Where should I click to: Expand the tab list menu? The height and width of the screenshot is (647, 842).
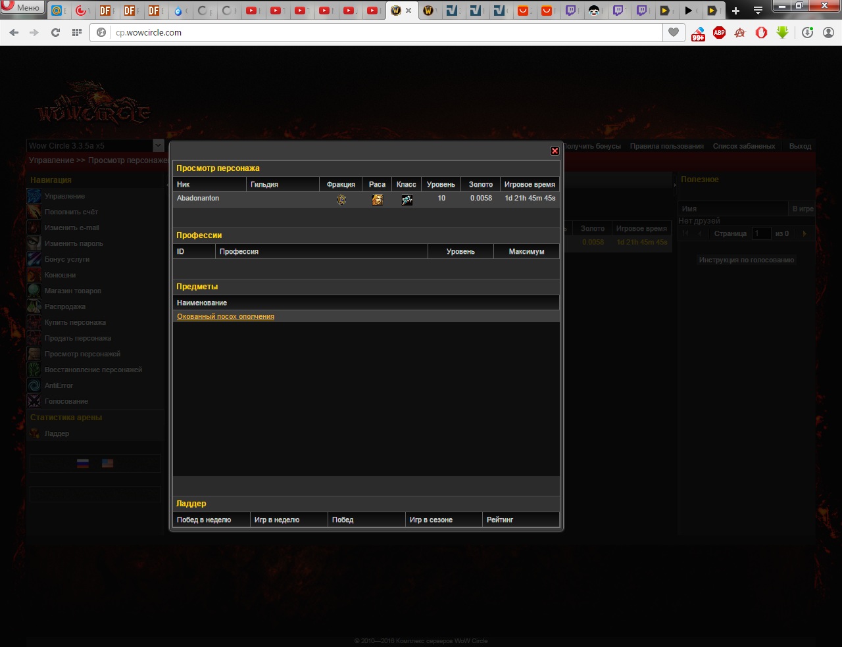point(758,11)
